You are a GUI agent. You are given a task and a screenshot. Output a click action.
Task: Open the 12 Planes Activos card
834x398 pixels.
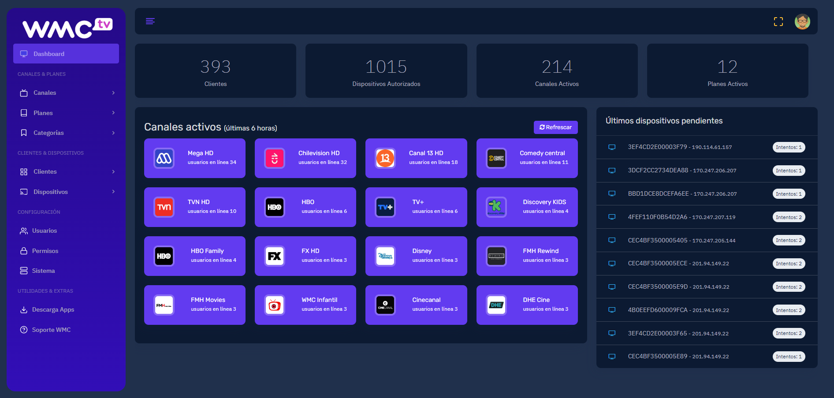coord(727,71)
